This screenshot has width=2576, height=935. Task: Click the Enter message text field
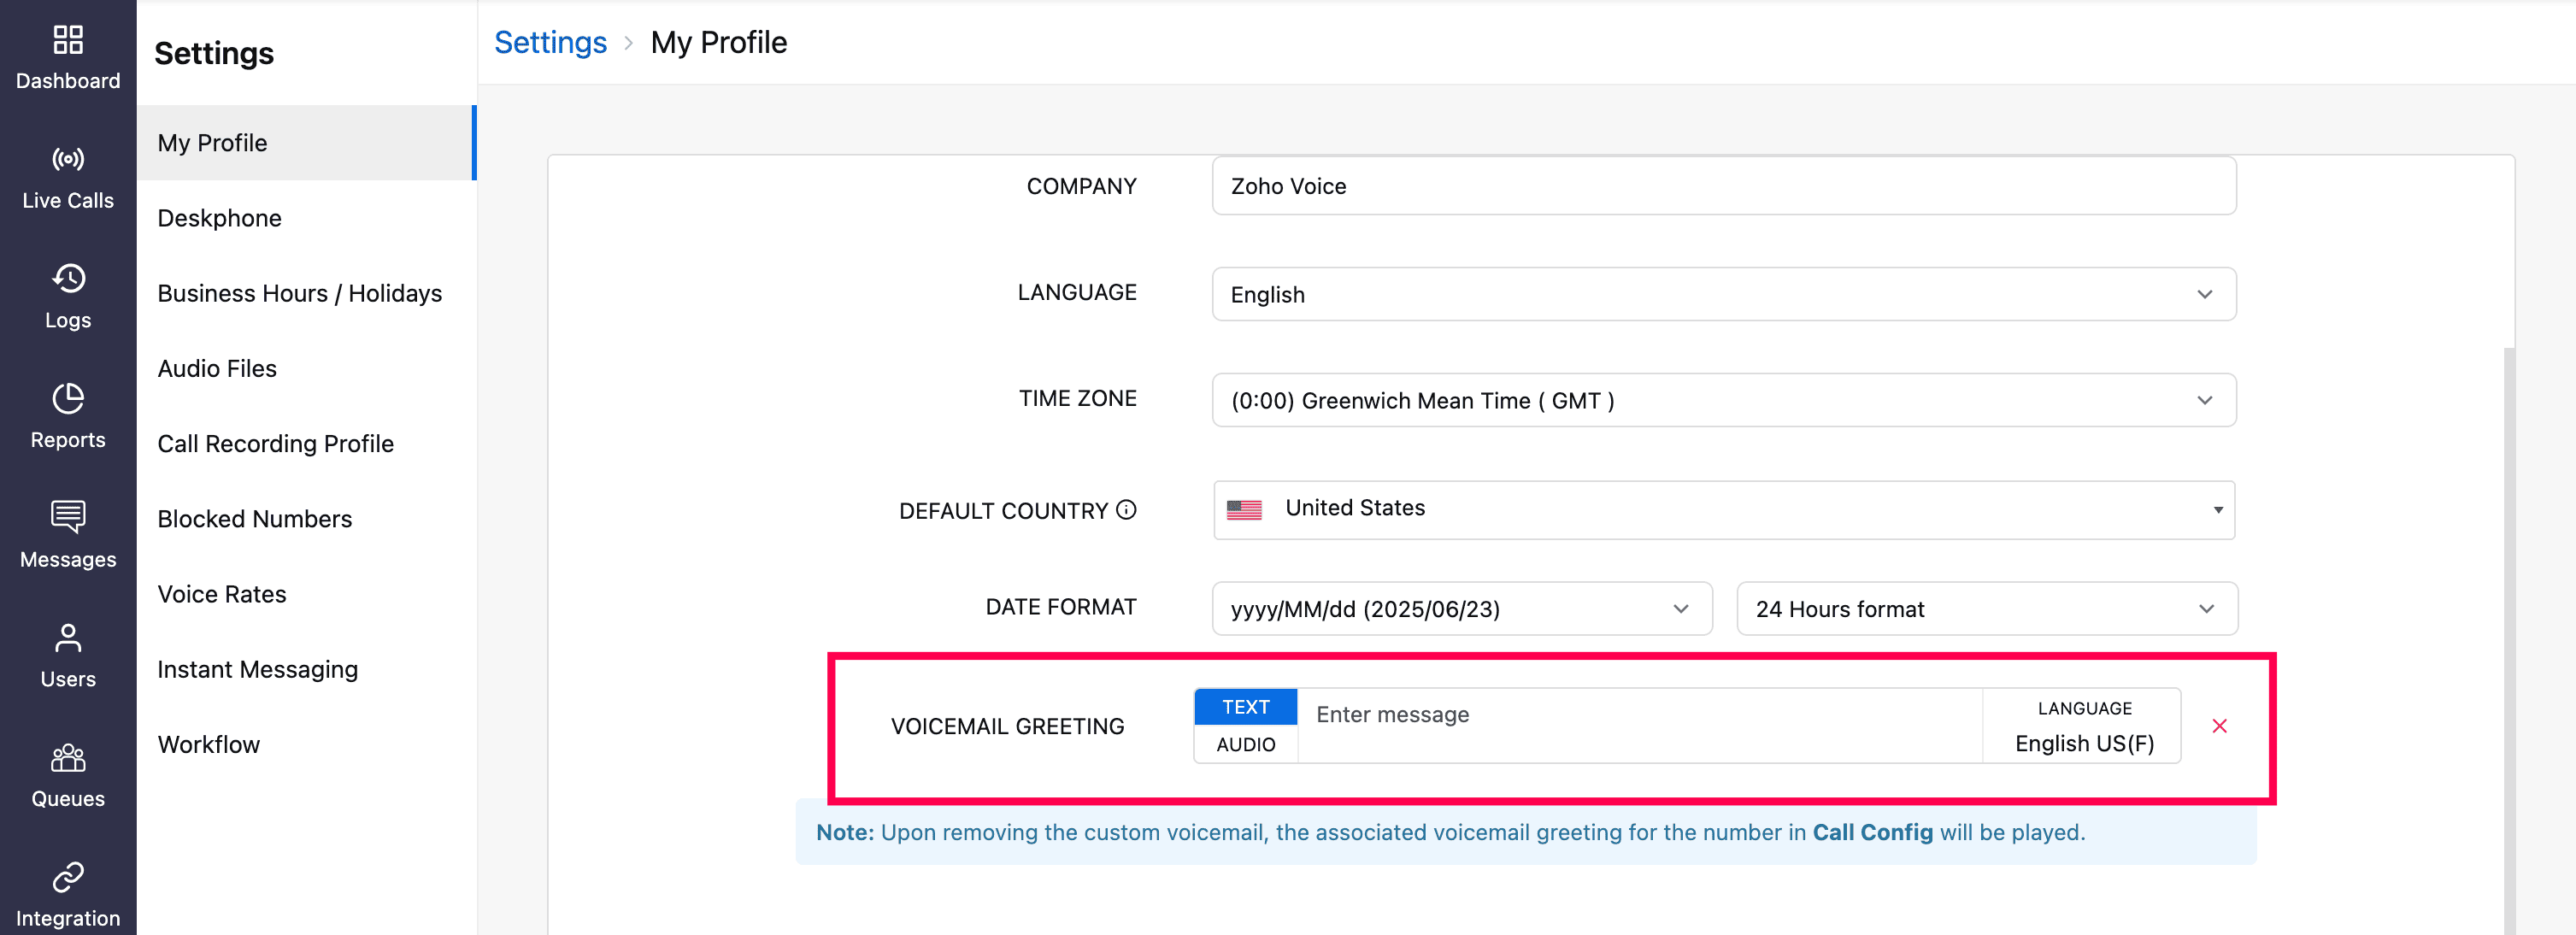pyautogui.click(x=1638, y=715)
